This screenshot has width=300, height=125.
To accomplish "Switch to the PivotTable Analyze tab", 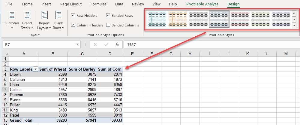I will point(202,4).
